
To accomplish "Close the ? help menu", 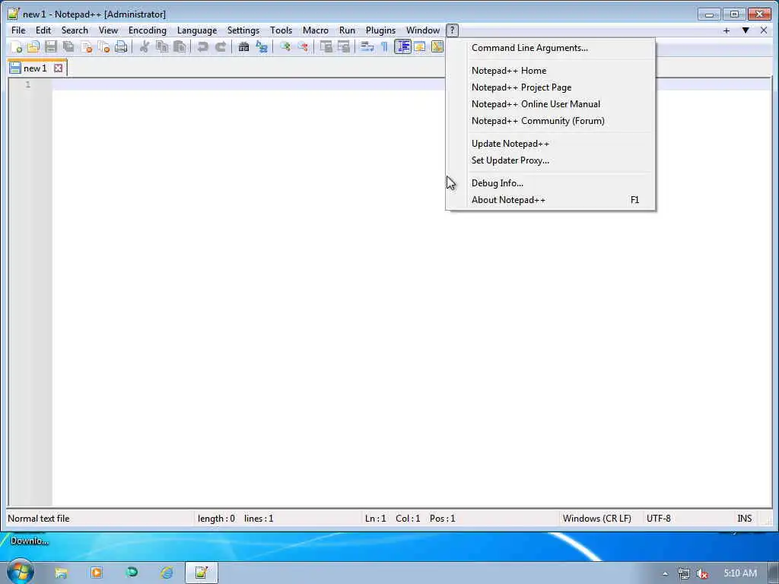I will [x=452, y=30].
